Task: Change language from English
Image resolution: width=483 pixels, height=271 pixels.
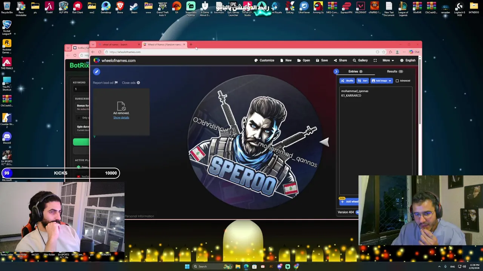Action: [408, 60]
